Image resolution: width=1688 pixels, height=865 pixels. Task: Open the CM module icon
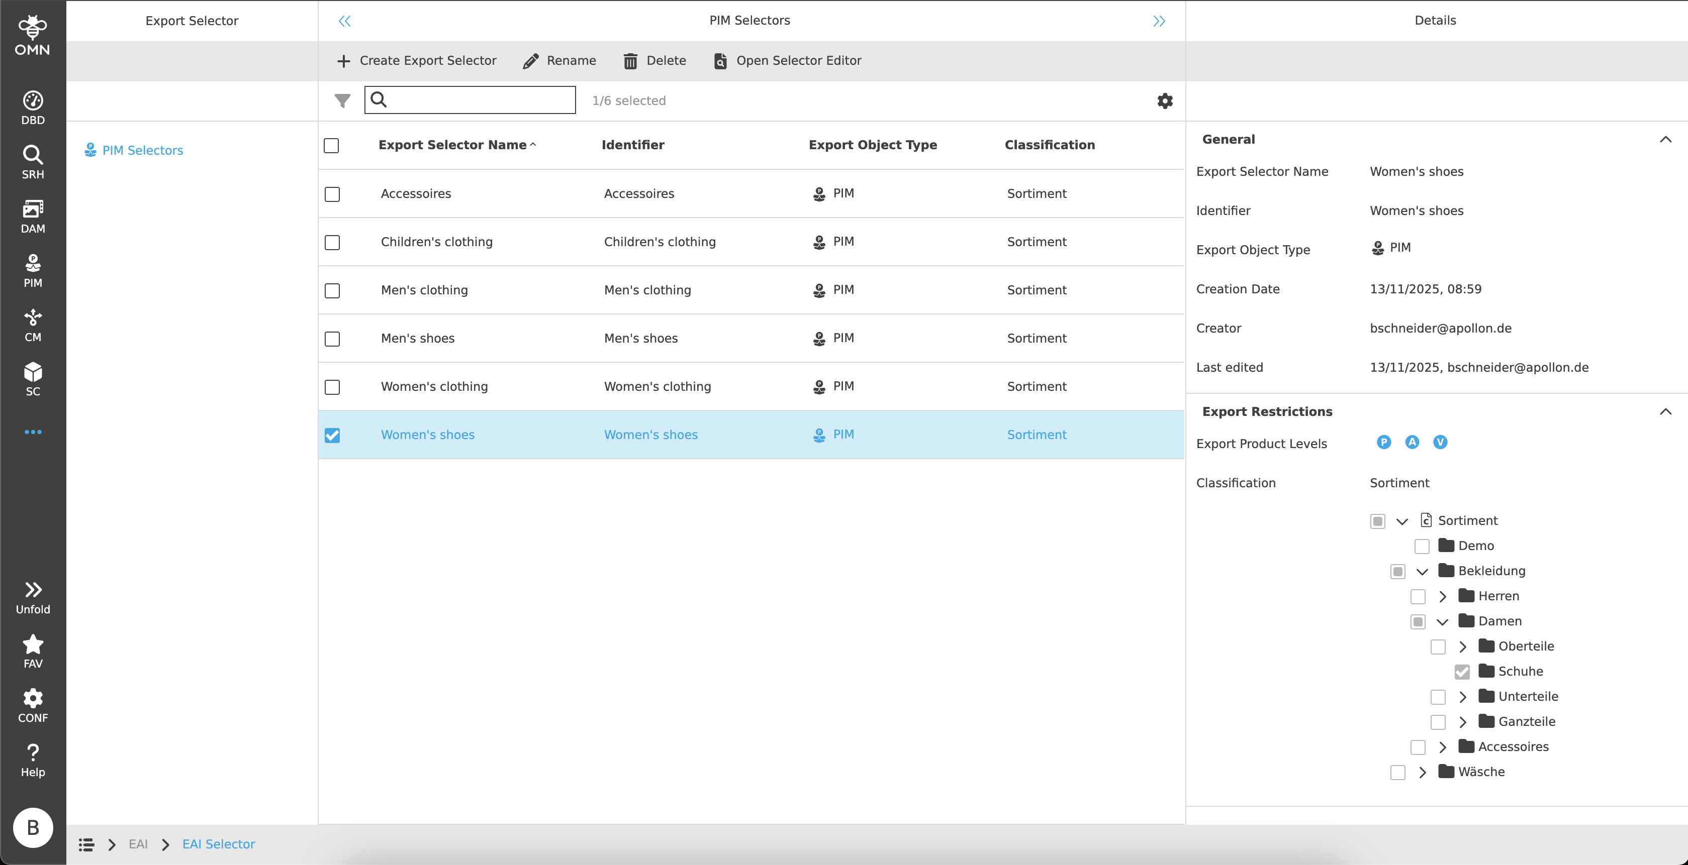33,326
